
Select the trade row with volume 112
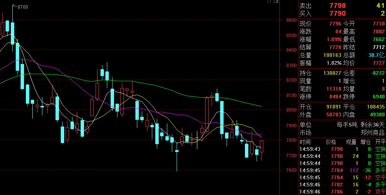[341, 170]
